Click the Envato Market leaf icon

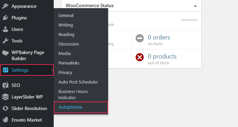5,120
